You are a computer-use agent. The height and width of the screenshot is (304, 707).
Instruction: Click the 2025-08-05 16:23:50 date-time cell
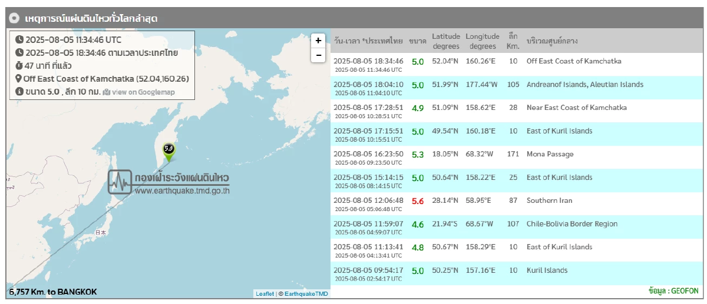point(368,158)
